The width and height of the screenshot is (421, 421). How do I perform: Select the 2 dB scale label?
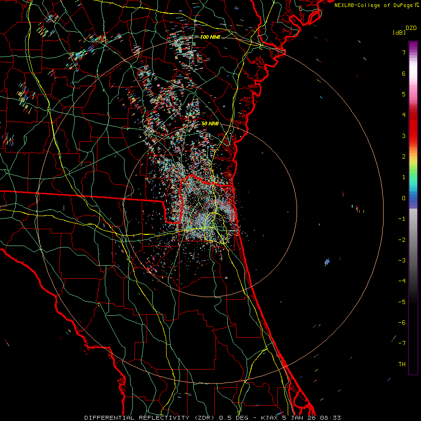click(x=404, y=157)
